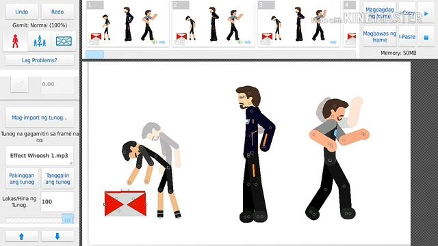438x246 pixels.
Task: Click Mag-import ng tunog button
Action: (x=40, y=118)
